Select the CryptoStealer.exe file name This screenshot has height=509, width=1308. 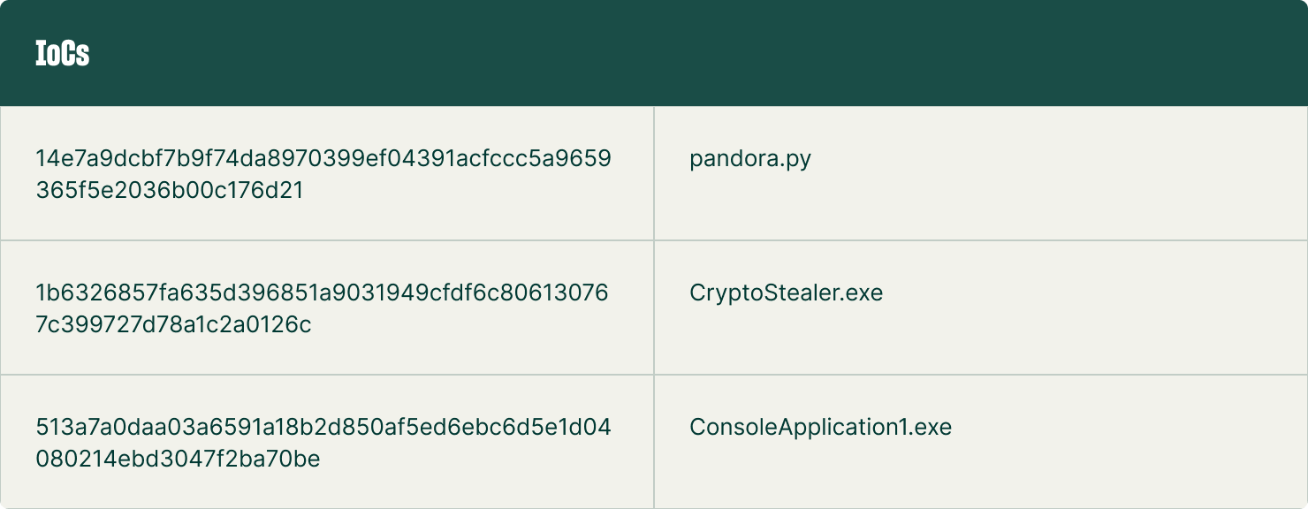click(x=786, y=292)
